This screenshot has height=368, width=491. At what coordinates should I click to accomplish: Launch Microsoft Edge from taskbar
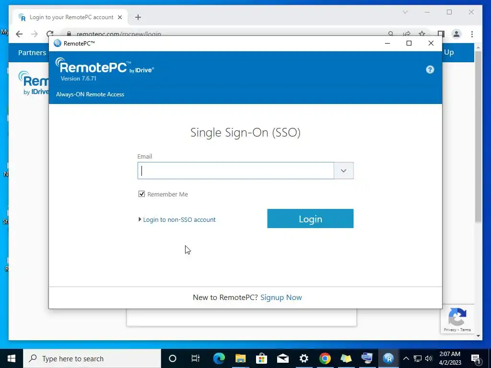[219, 358]
